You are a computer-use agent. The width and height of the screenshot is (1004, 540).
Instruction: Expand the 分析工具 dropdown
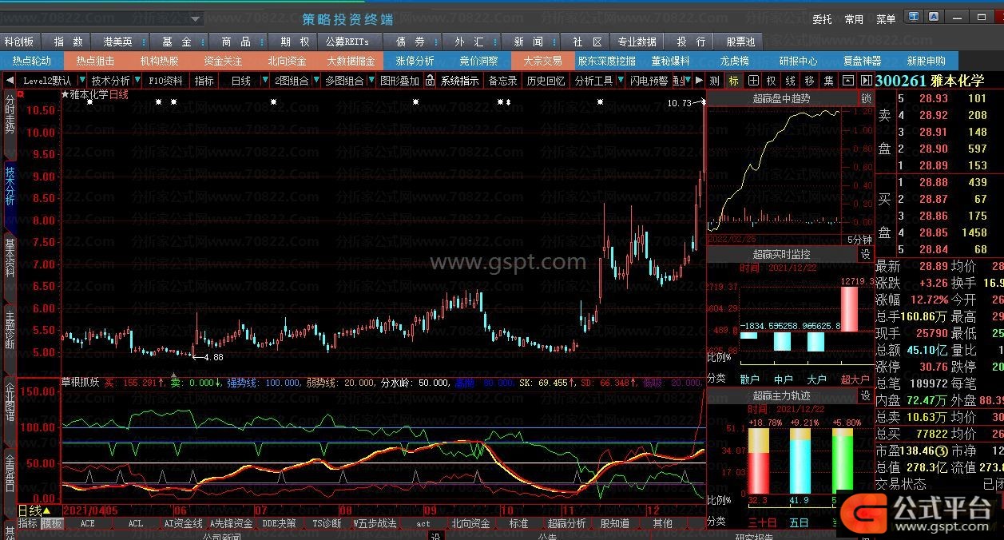coord(619,81)
